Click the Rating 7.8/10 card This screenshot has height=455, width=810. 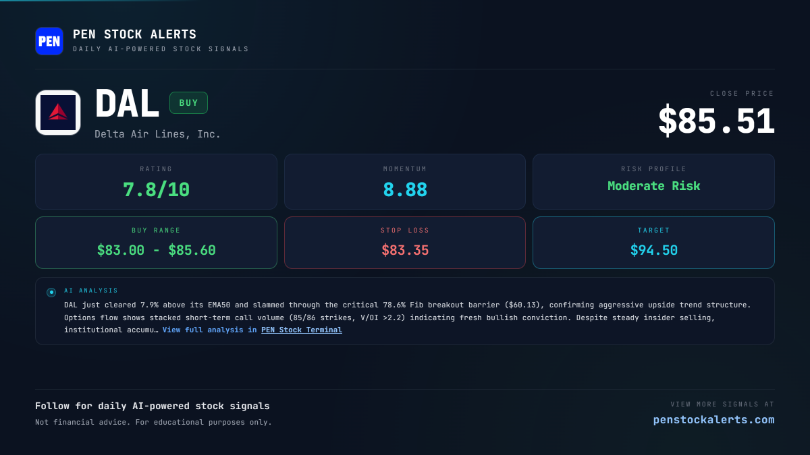[156, 182]
